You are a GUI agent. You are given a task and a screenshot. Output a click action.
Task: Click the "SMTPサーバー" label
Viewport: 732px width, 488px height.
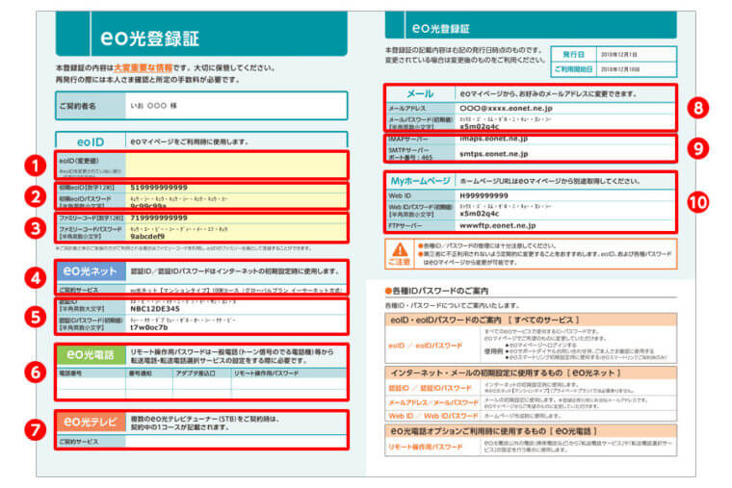[x=408, y=150]
